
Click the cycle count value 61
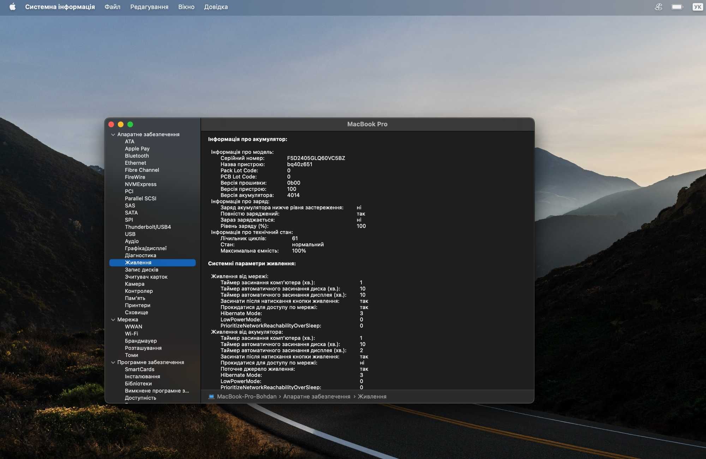coord(295,238)
